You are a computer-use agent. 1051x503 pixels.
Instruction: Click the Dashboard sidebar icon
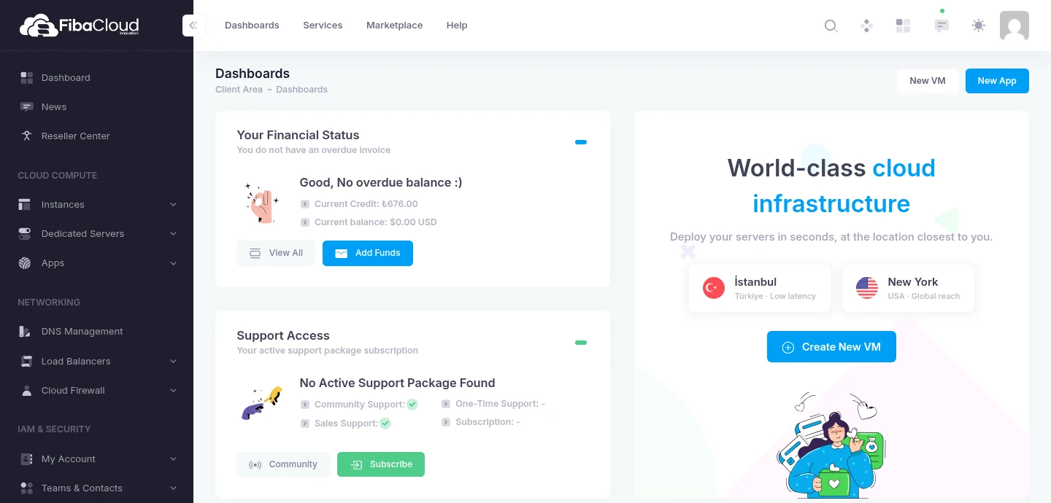coord(27,77)
